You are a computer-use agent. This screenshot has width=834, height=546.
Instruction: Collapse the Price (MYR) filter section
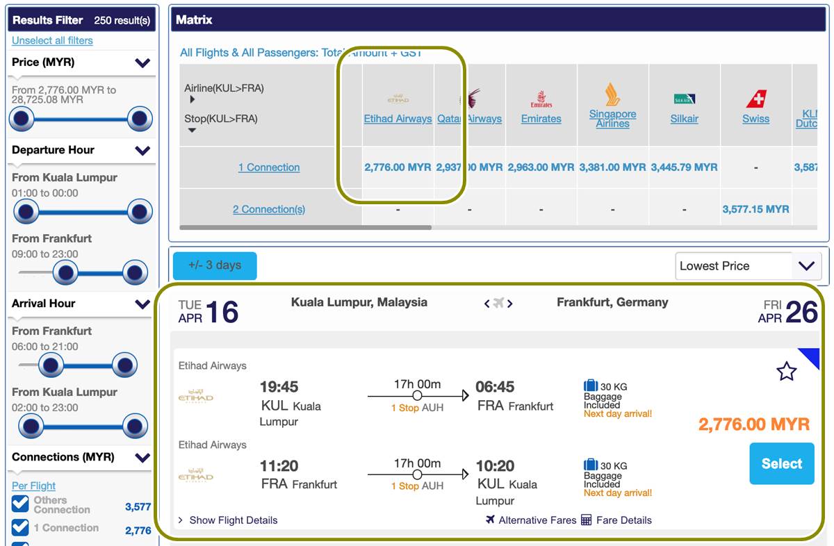142,63
